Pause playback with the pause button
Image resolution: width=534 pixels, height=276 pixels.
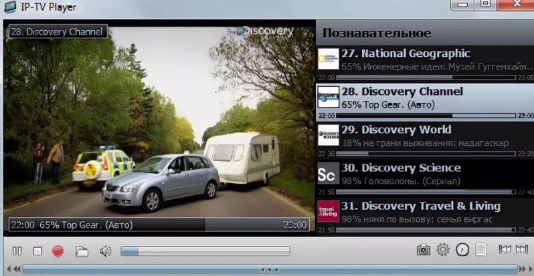(x=17, y=251)
